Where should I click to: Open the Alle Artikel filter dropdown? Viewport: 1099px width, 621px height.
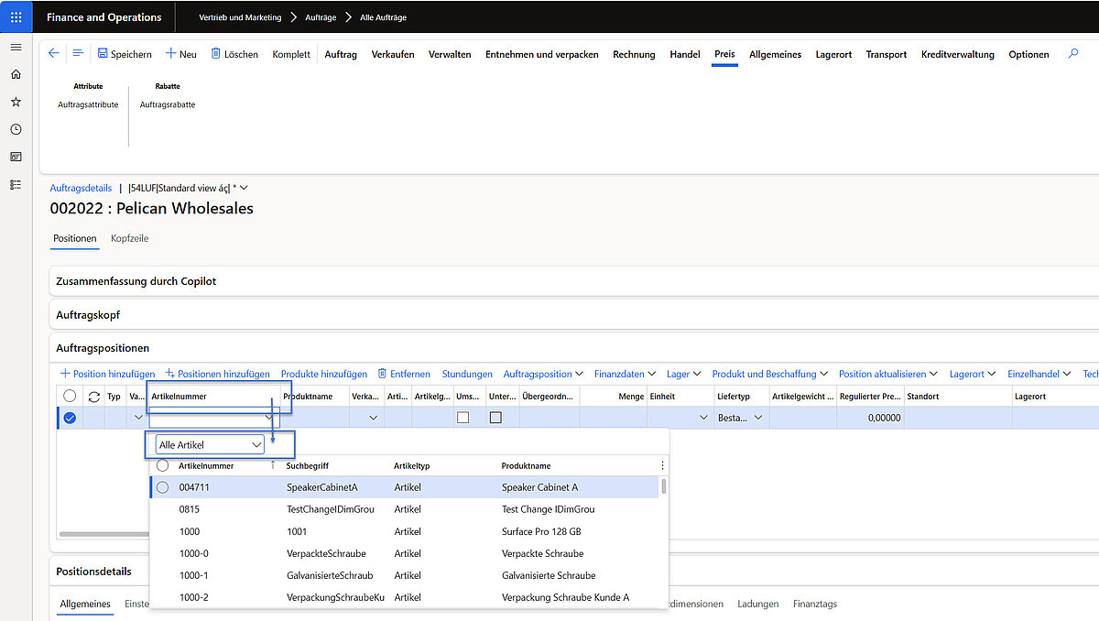pyautogui.click(x=210, y=444)
